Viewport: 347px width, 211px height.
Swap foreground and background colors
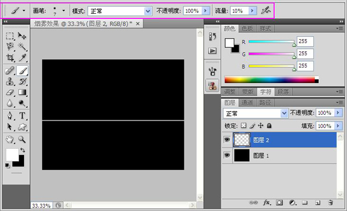pyautogui.click(x=23, y=150)
